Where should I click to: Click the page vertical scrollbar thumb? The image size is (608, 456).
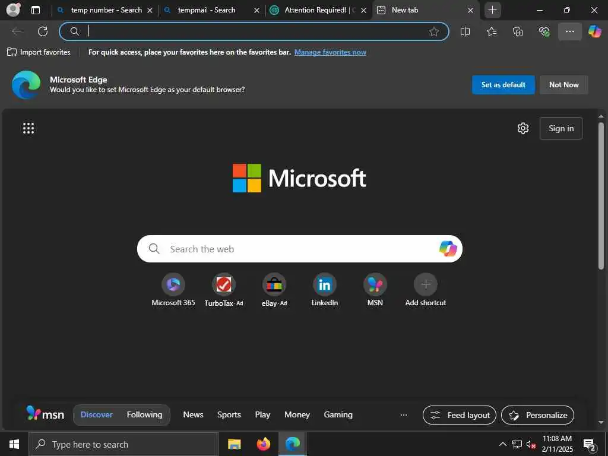(601, 196)
